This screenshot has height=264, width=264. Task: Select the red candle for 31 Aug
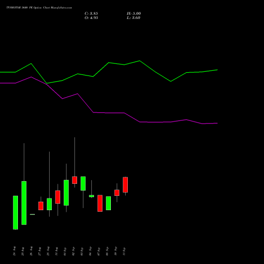pos(58,197)
